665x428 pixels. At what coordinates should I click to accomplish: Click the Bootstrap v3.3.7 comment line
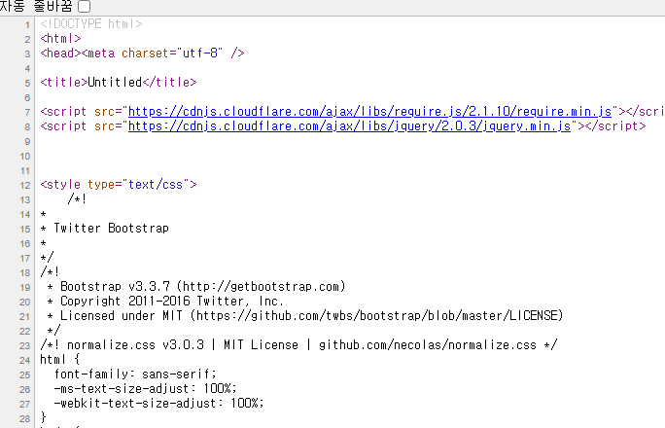(196, 287)
